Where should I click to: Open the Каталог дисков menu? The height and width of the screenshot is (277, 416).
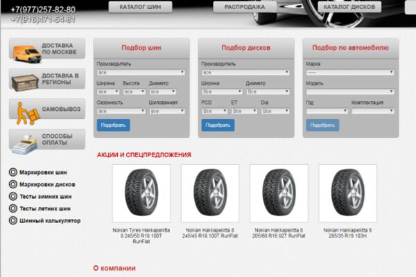(349, 7)
